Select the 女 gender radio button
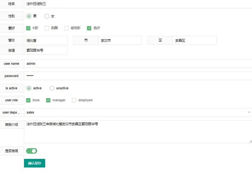Image resolution: width=252 pixels, height=173 pixels. [x=47, y=16]
